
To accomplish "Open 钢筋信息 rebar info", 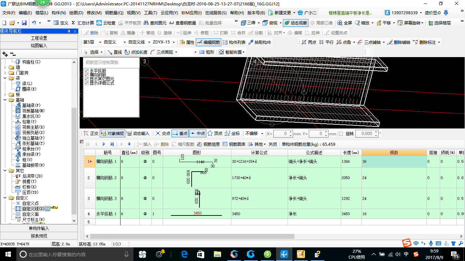I will 208,144.
